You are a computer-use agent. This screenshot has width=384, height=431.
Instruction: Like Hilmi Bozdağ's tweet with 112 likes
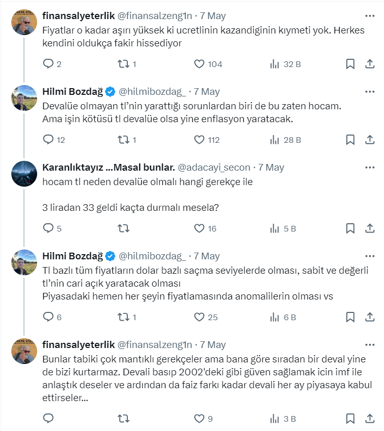[x=199, y=140]
